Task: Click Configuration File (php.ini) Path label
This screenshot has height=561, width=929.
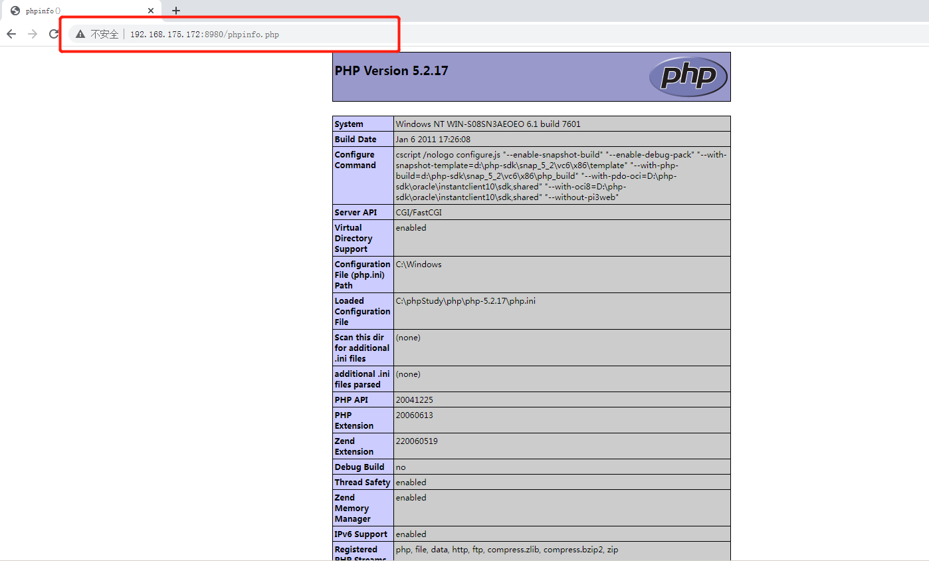Action: [x=363, y=275]
